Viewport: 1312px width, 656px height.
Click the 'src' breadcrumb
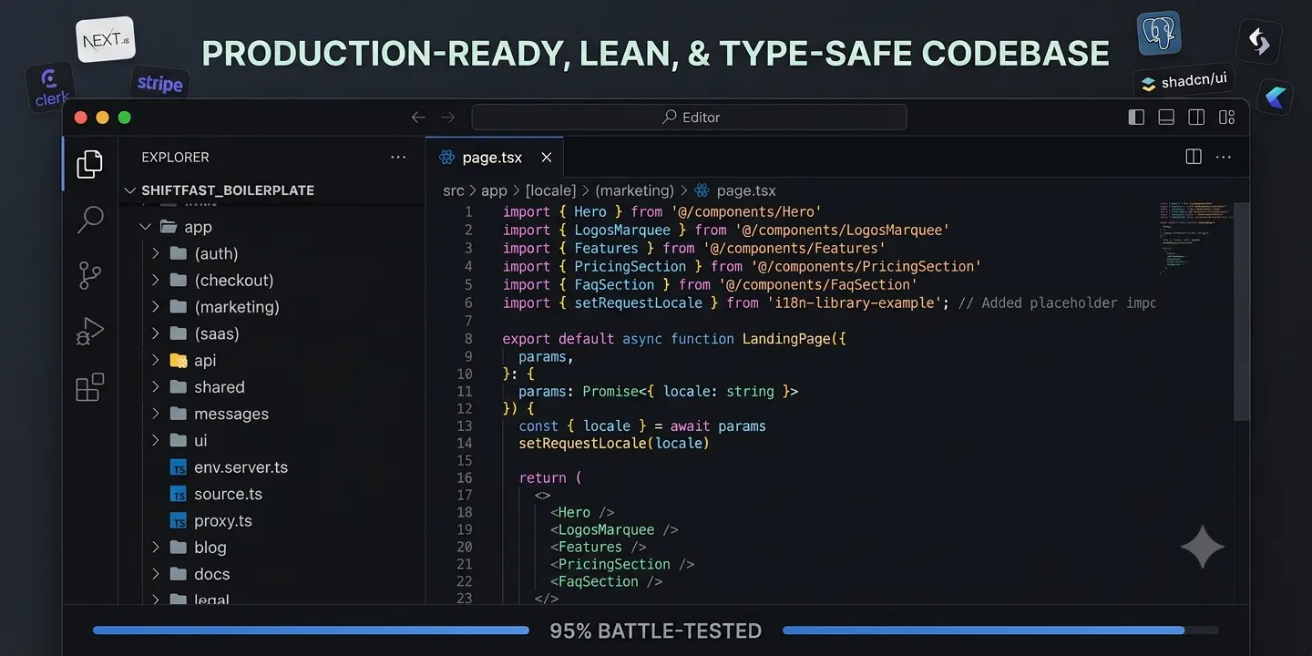click(x=453, y=190)
